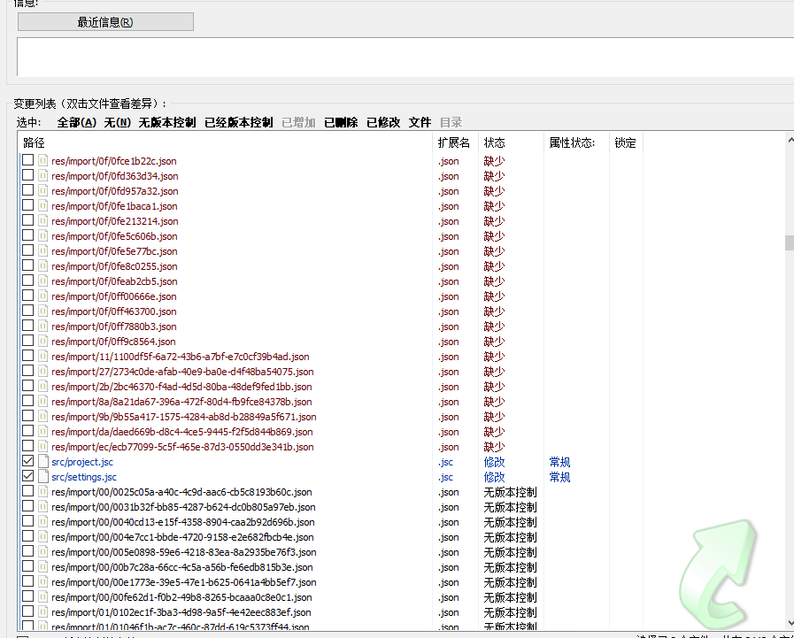This screenshot has width=794, height=638.
Task: Check the box for 0fce1b22c.json
Action: point(27,160)
